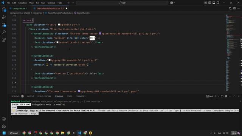The width and height of the screenshot is (242, 136).
Task: Click the app command search field
Action: tap(122, 3)
